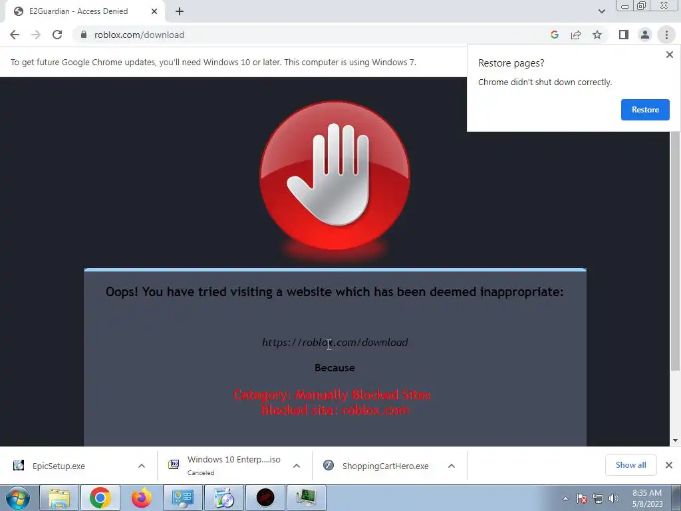Close the downloads bar
Image resolution: width=681 pixels, height=511 pixels.
[669, 465]
